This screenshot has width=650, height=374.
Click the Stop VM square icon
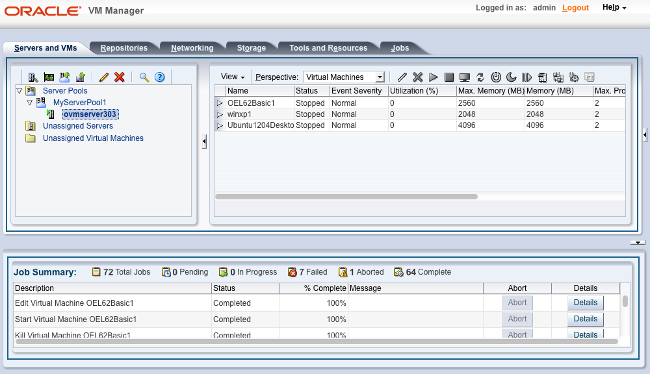(x=449, y=77)
